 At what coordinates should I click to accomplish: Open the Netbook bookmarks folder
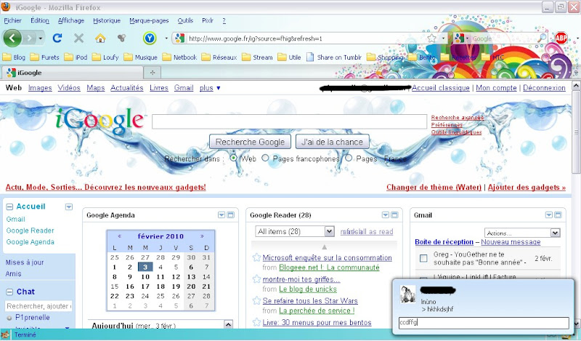click(179, 57)
